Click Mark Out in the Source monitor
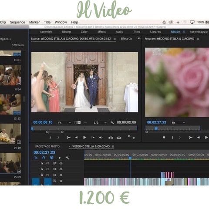This screenshot has width=209, height=209. 58,138
